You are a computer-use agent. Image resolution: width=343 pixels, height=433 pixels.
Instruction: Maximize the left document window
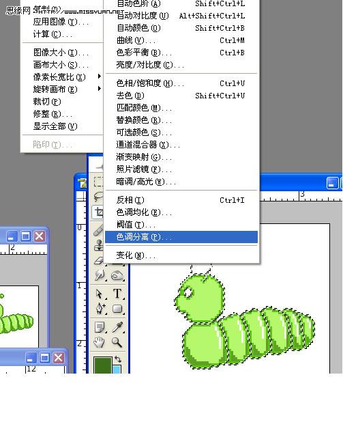[x=26, y=236]
